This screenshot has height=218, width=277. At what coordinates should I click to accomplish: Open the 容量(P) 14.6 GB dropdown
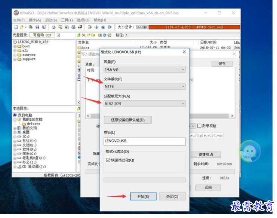pyautogui.click(x=145, y=69)
